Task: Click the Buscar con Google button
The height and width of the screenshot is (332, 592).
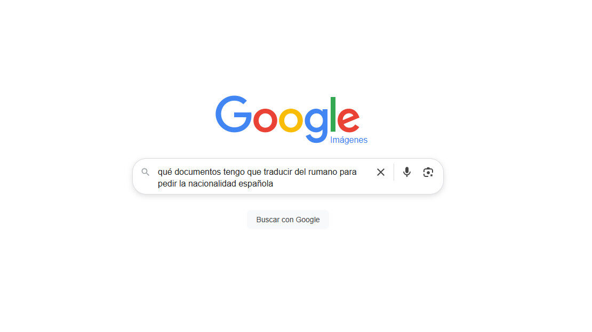Action: coord(288,220)
